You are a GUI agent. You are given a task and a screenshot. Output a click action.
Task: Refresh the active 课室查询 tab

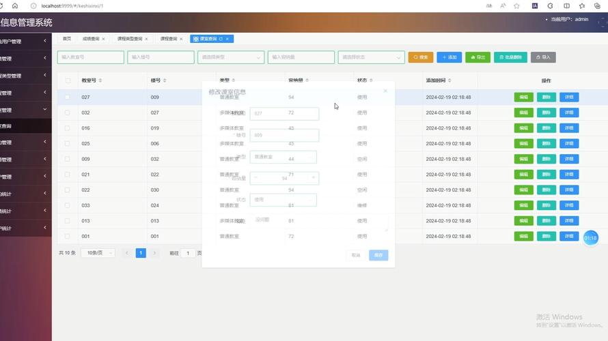tap(221, 39)
